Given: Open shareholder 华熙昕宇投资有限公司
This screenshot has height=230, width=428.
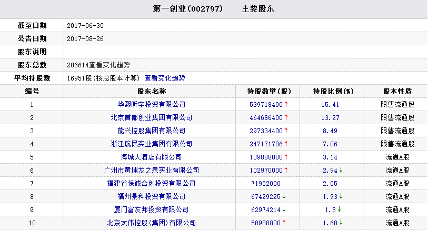Looking at the screenshot, I should [152, 105].
